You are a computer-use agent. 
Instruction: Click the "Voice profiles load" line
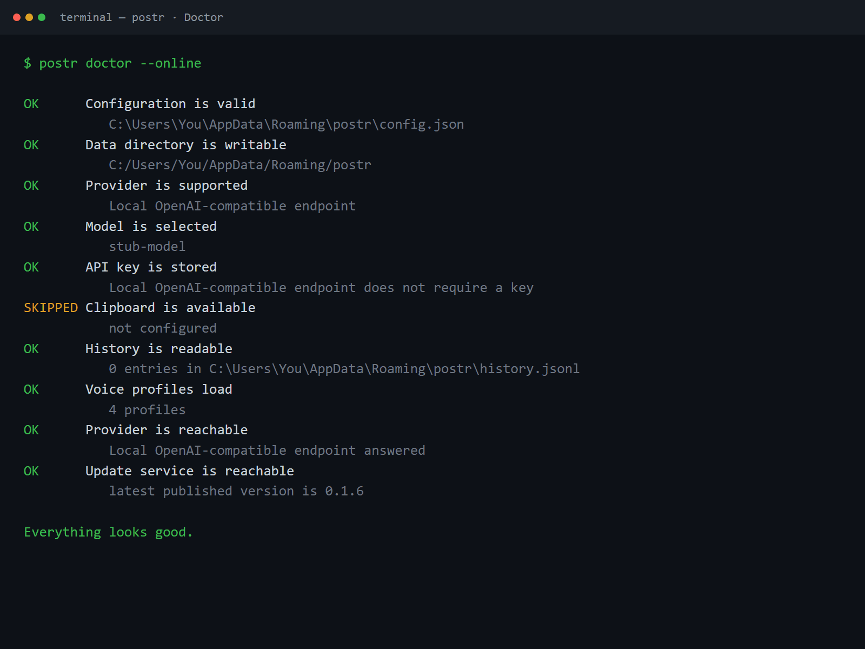(x=159, y=389)
